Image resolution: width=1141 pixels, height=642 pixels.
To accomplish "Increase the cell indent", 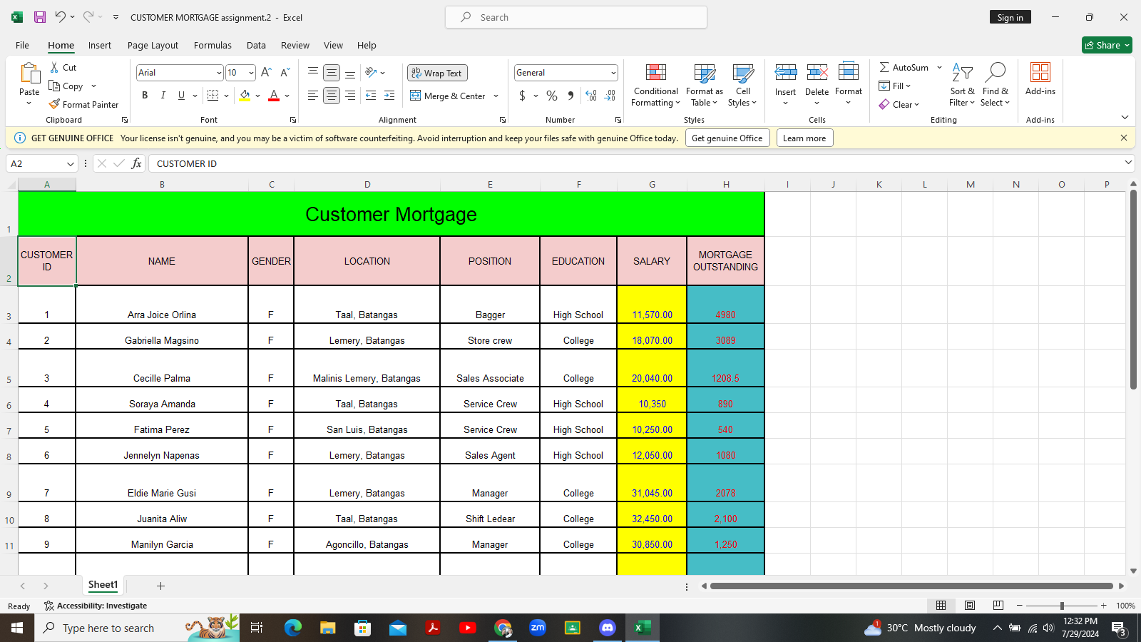I will point(389,96).
